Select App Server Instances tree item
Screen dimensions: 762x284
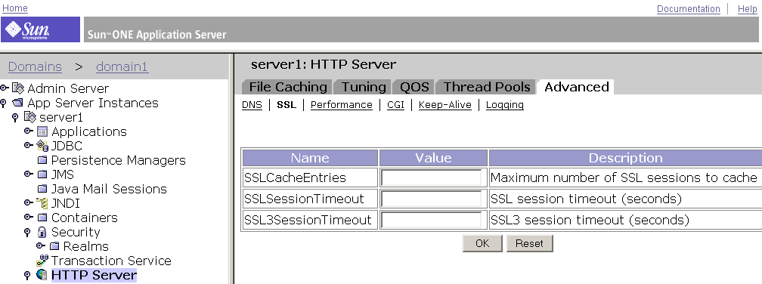pyautogui.click(x=93, y=103)
